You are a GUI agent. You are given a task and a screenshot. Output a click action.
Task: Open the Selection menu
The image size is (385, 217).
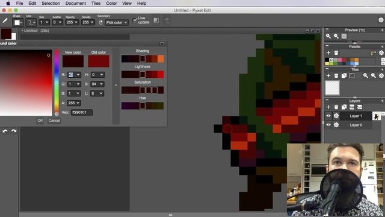point(51,3)
